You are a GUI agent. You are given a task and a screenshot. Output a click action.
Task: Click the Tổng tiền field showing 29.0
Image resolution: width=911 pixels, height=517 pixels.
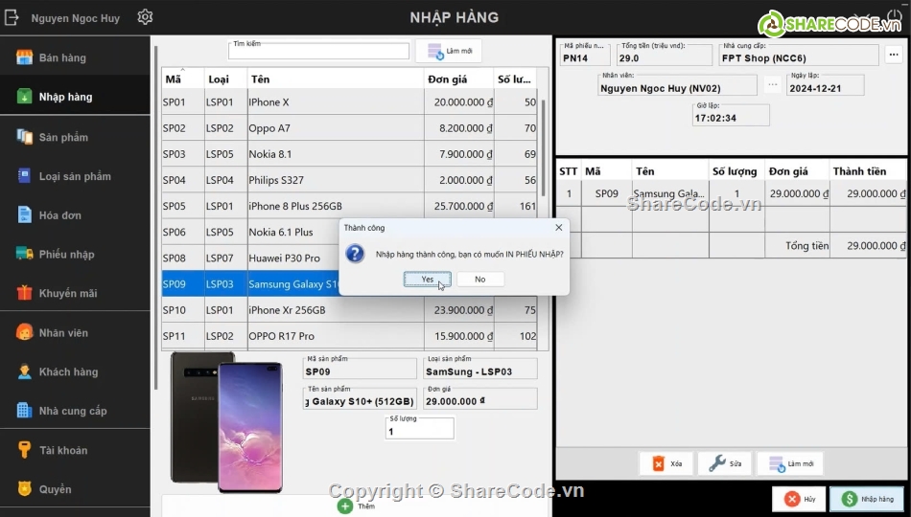pos(665,57)
